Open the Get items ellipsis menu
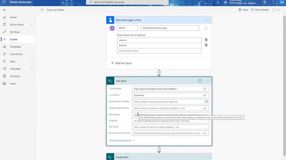 [x=208, y=81]
